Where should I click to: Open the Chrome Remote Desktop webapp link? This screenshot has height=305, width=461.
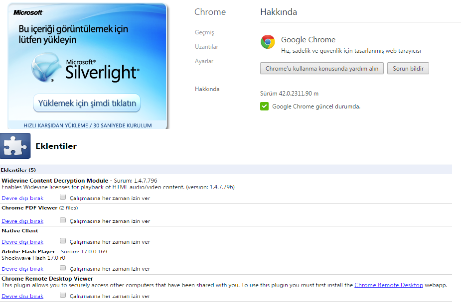tap(389, 285)
